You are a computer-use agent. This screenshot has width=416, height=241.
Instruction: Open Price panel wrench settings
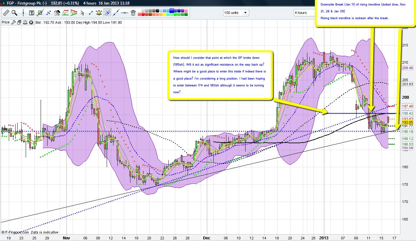pyautogui.click(x=13, y=22)
